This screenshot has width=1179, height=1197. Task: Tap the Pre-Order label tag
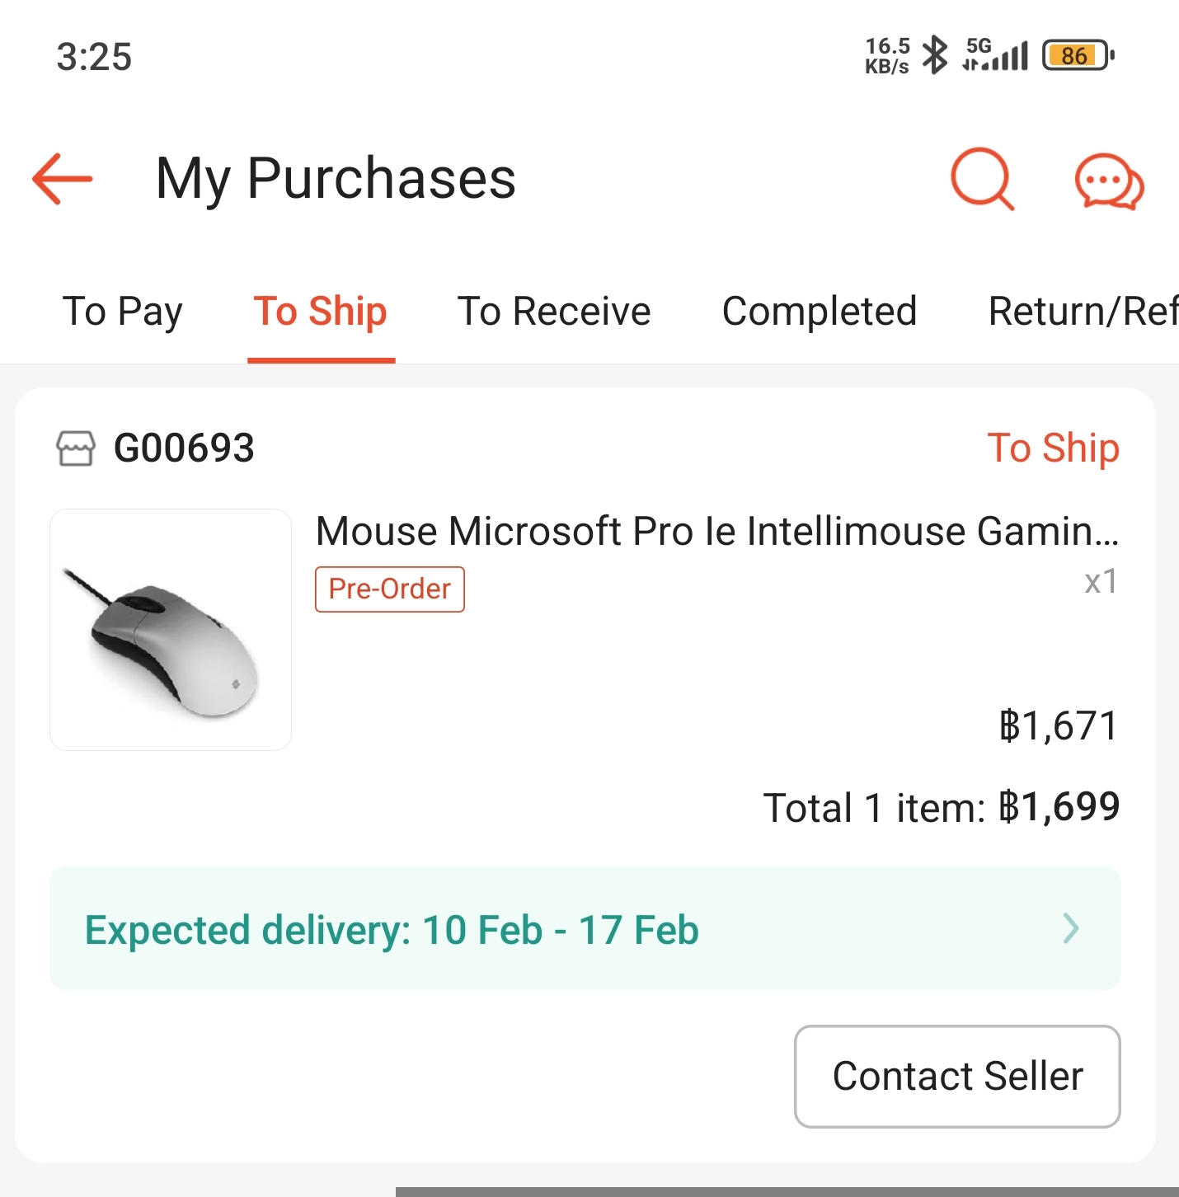point(389,589)
